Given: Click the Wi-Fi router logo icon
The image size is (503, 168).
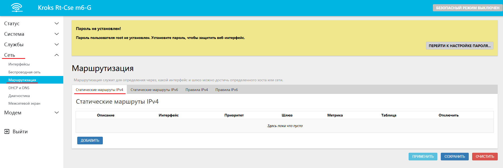Looking at the screenshot, I should (17, 8).
